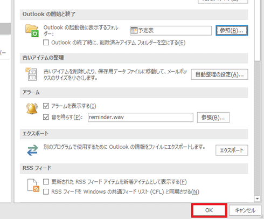
Task: Click the calendar icon in 予定表 field
Action: pos(134,31)
